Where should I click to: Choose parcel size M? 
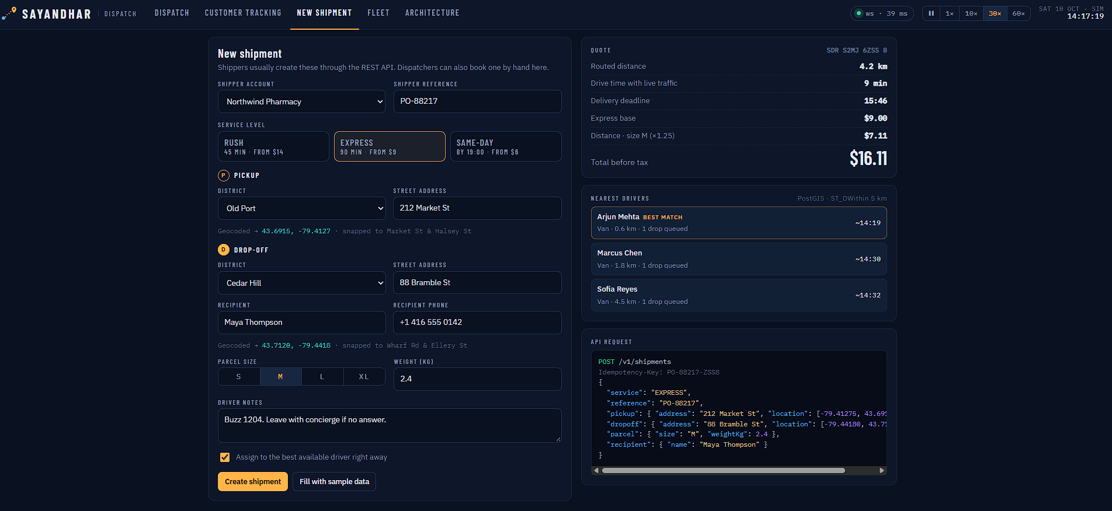coord(281,377)
